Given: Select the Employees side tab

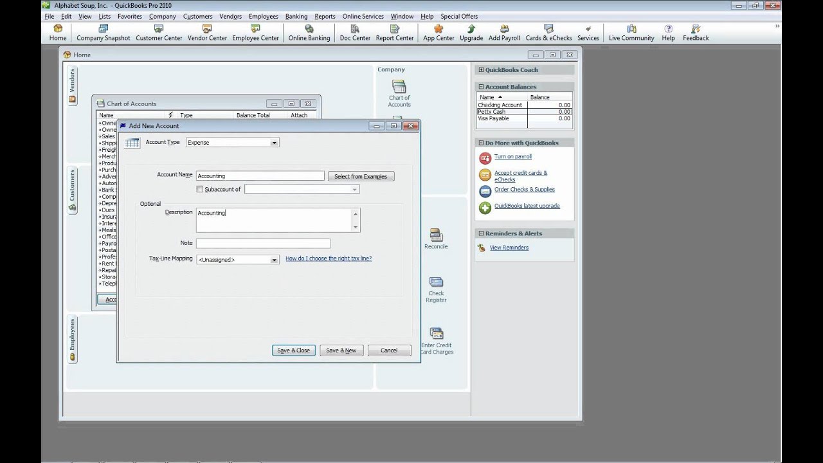Looking at the screenshot, I should [72, 340].
